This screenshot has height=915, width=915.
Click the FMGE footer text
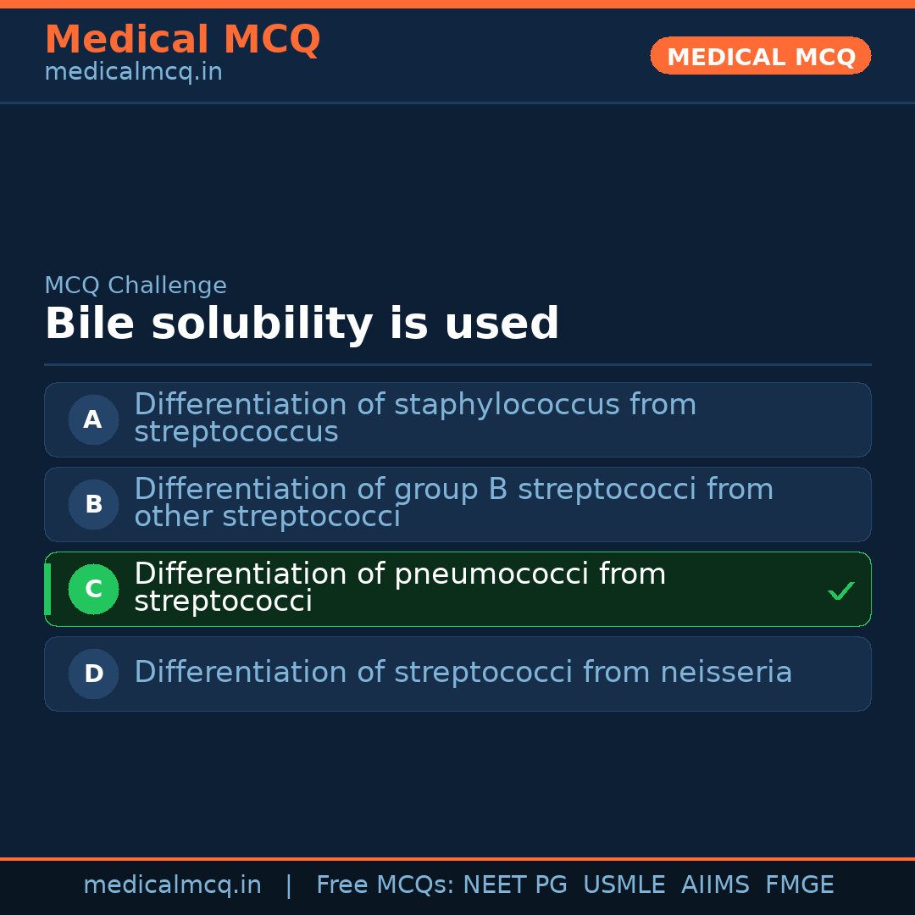click(x=799, y=885)
